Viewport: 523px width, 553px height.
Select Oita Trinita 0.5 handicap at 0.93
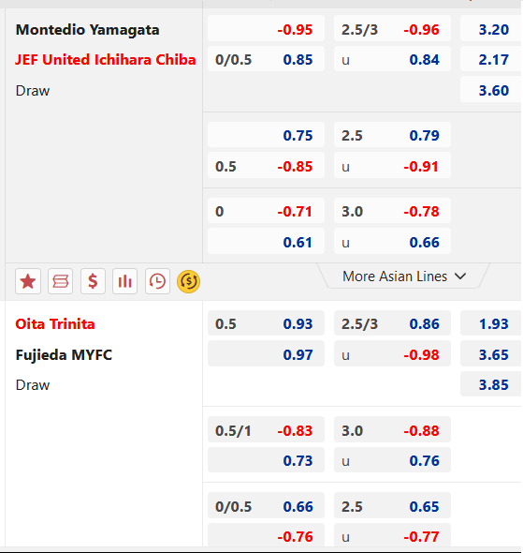point(266,323)
